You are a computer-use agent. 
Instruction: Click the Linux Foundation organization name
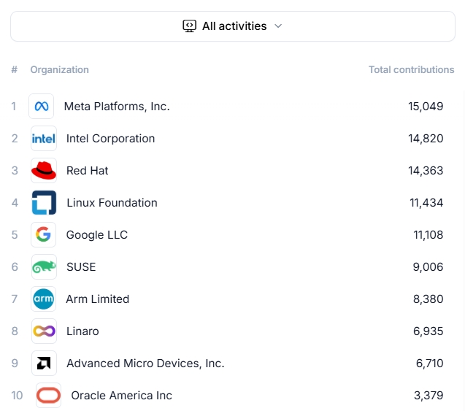click(112, 203)
